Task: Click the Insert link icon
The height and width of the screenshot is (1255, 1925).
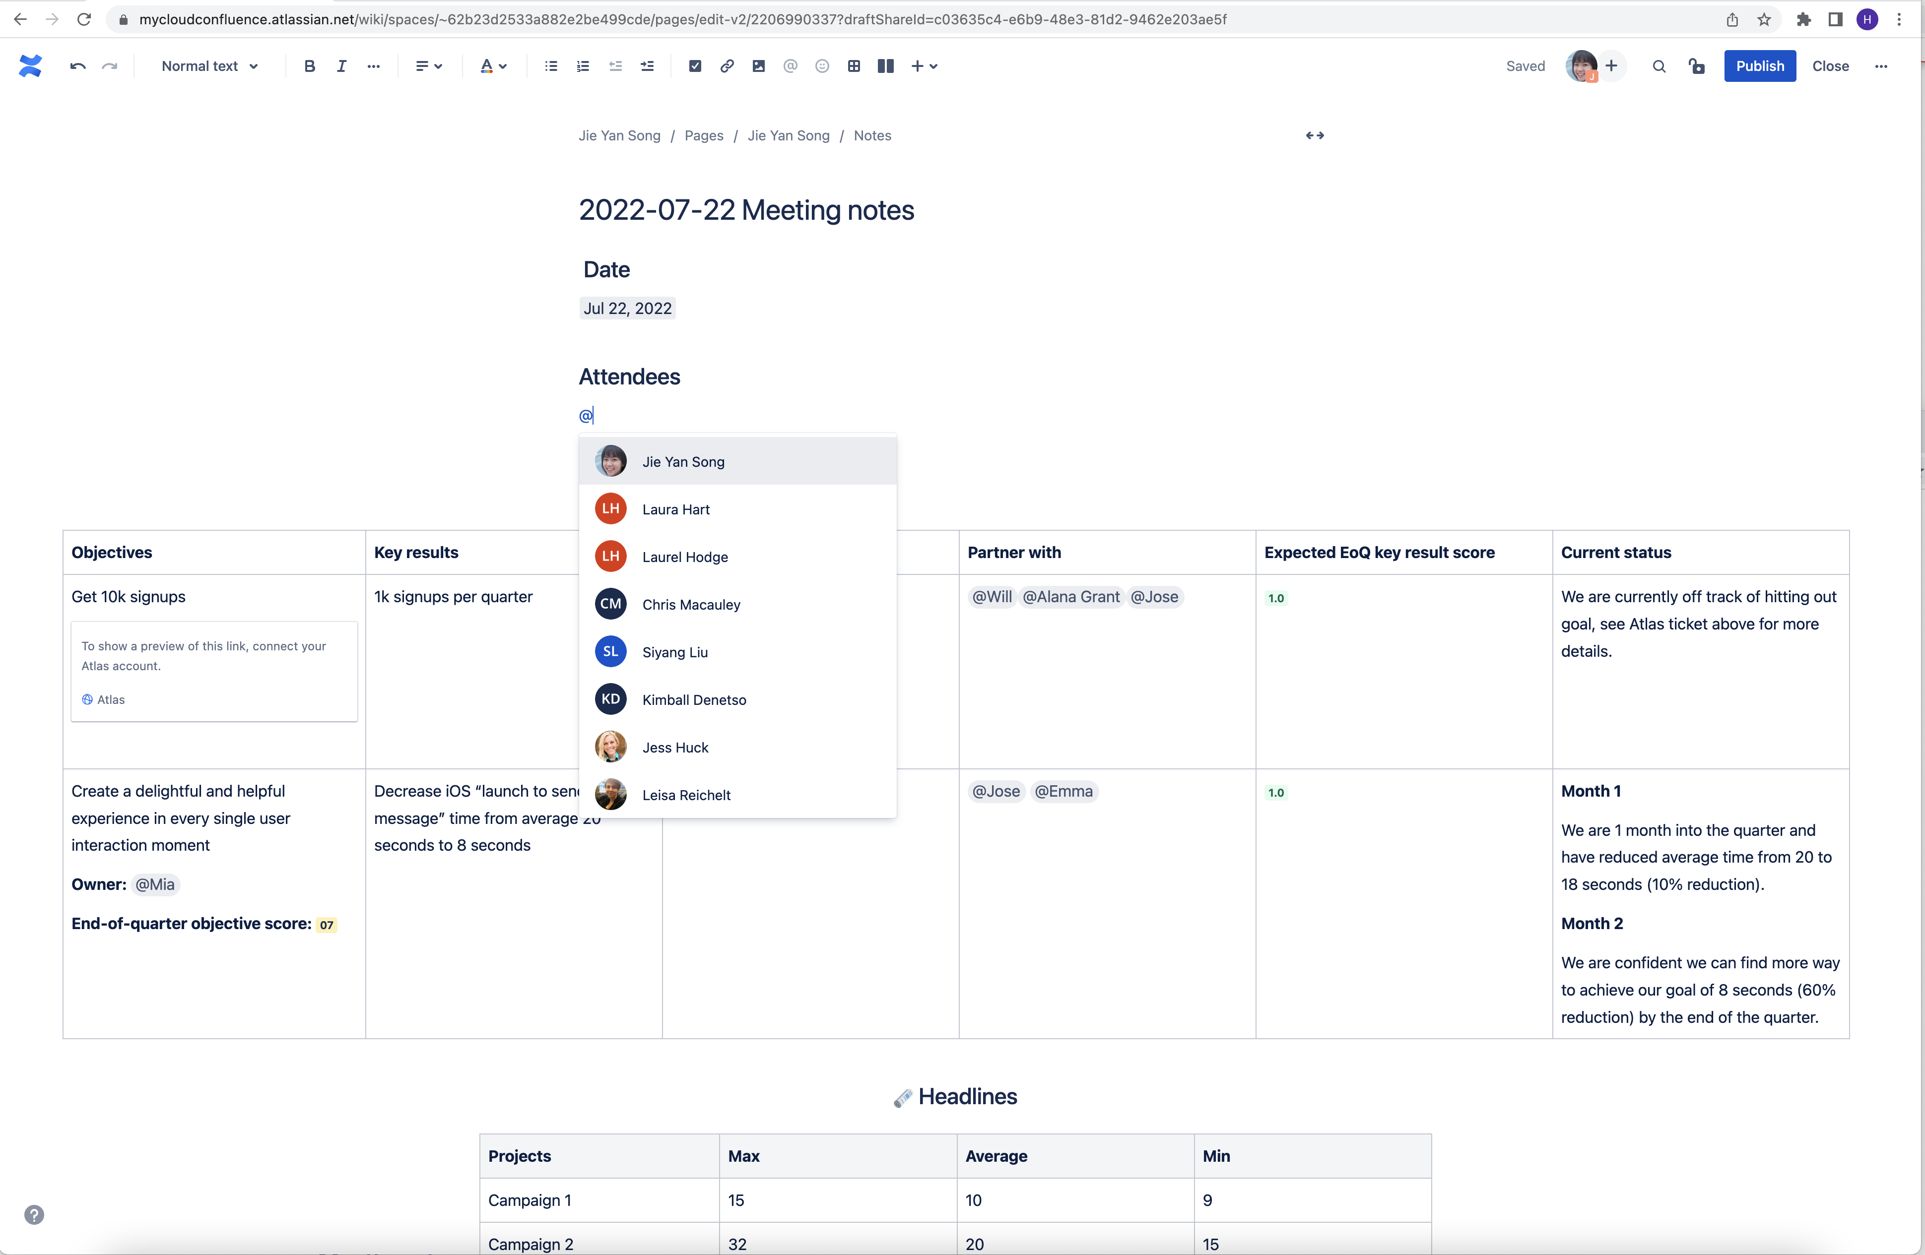Action: pos(727,66)
